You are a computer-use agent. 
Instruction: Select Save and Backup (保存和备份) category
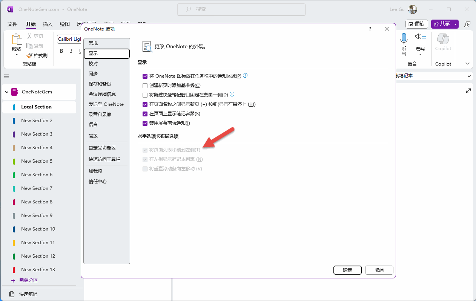(x=107, y=84)
